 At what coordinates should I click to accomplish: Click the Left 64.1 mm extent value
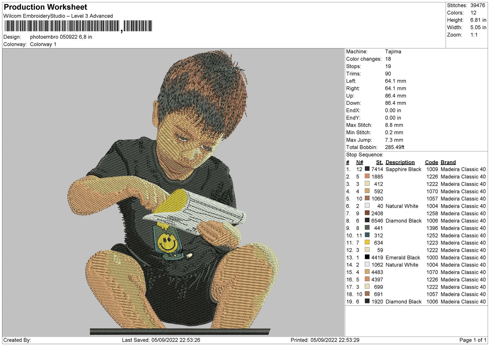[x=395, y=81]
